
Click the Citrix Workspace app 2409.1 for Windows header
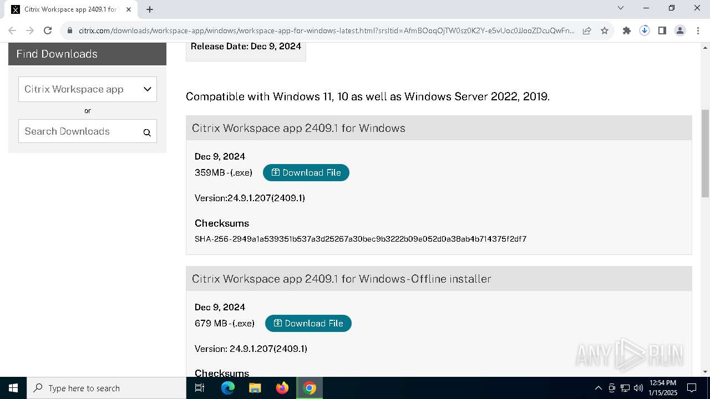coord(439,128)
